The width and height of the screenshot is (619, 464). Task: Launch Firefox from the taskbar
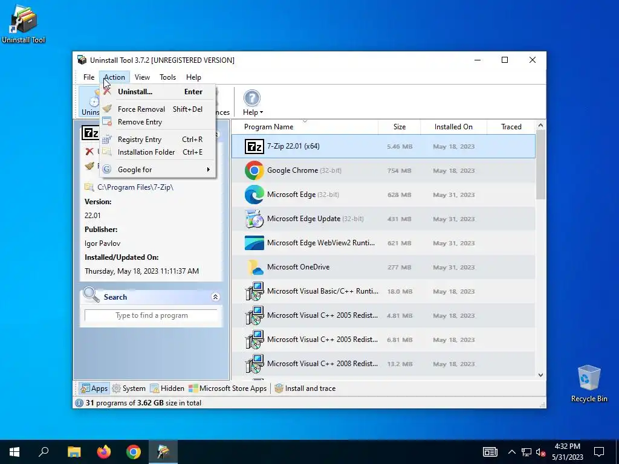(x=104, y=452)
